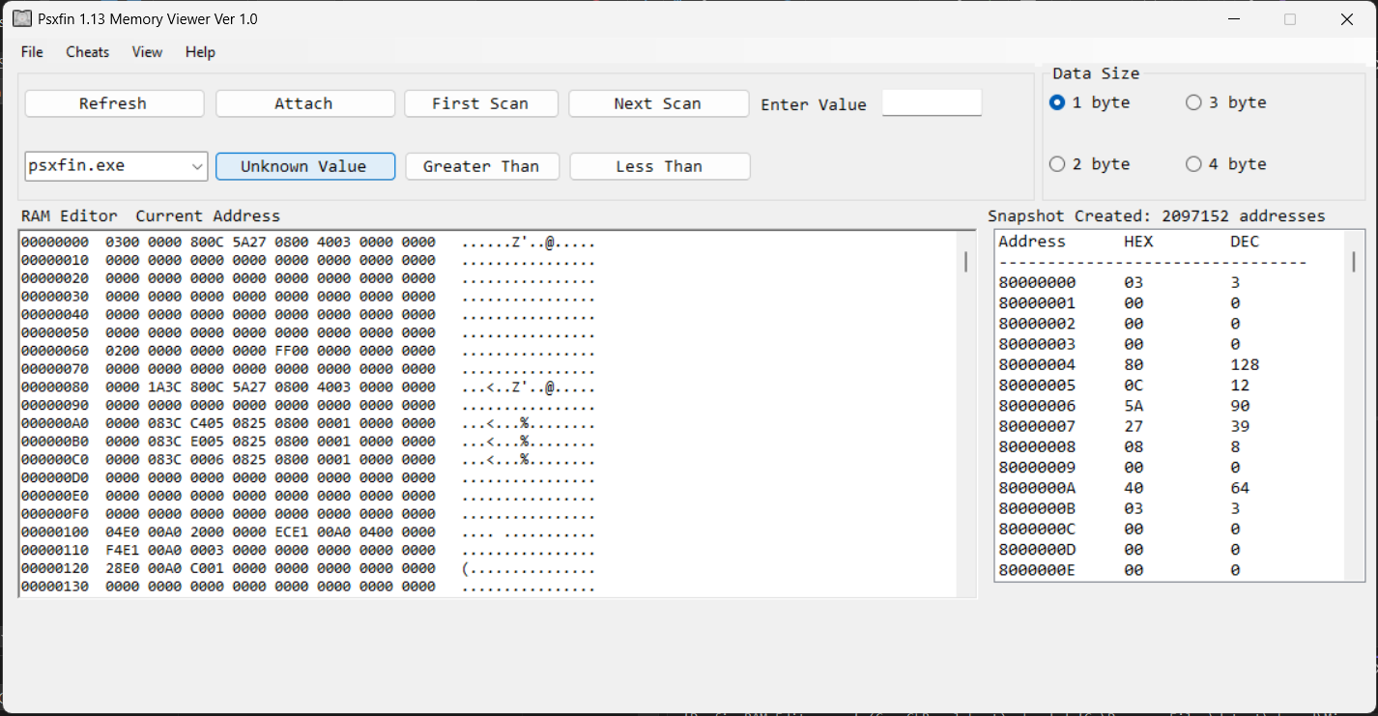Select snapshot address 80000006
Screen dimensions: 1378x716
(1037, 406)
